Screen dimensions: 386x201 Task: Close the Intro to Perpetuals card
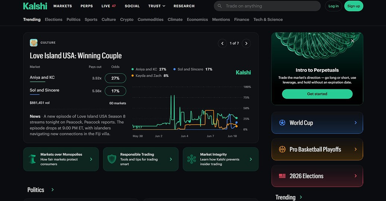353,41
